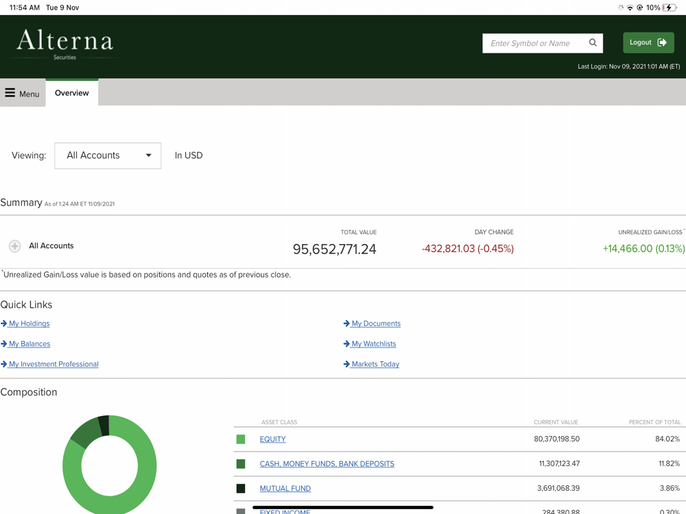Click the light green Equity legend swatch
This screenshot has width=686, height=514.
(241, 439)
